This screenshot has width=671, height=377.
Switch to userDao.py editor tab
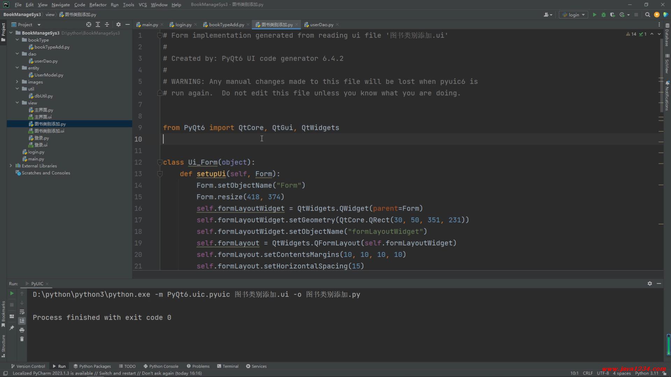click(322, 24)
